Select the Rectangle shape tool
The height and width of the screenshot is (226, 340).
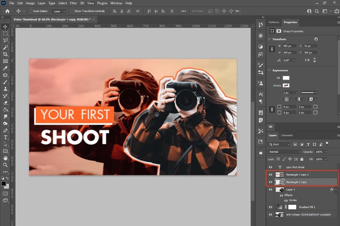point(5,151)
